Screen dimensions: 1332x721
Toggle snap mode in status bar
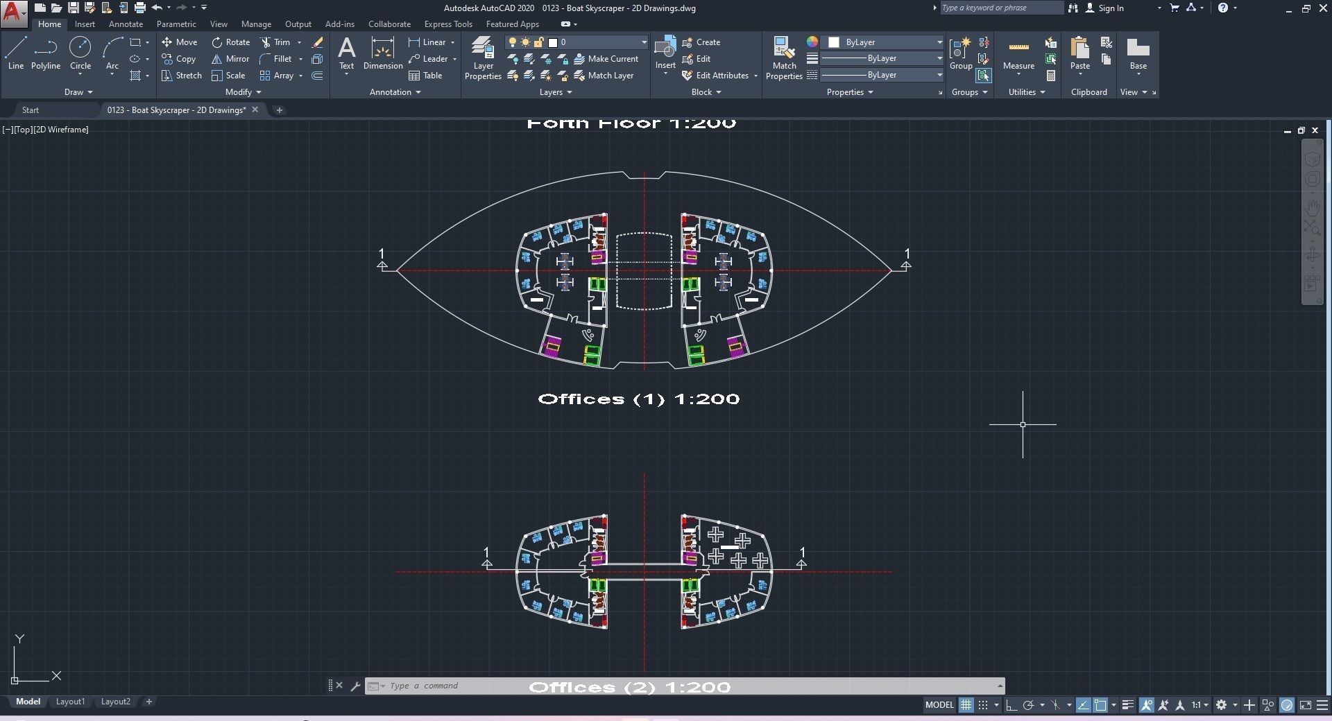click(983, 705)
